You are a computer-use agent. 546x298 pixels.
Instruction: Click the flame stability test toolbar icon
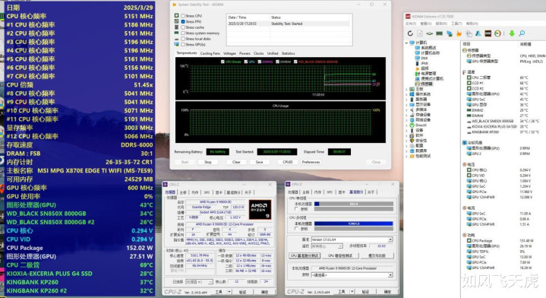459,33
